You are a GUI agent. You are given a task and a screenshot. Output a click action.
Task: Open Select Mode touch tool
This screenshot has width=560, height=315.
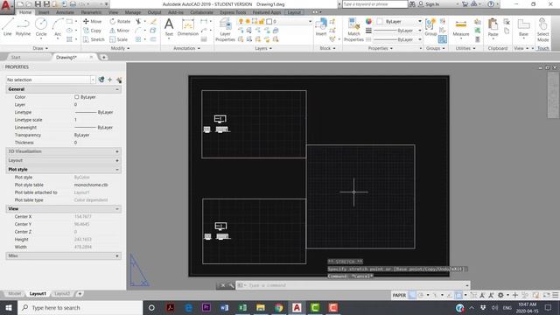542,30
